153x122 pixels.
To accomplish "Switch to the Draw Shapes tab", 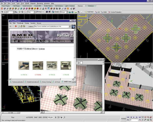I will 6,6.
